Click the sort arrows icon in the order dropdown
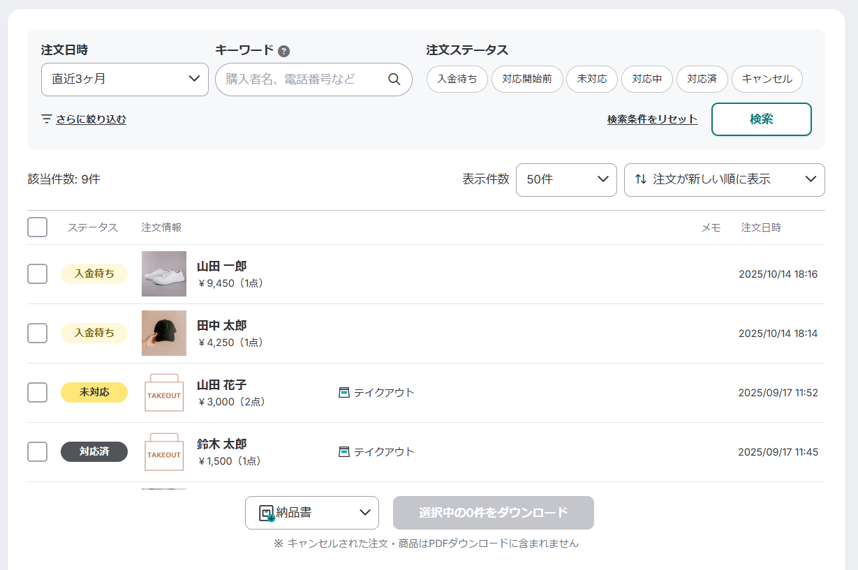Image resolution: width=858 pixels, height=570 pixels. click(x=640, y=179)
